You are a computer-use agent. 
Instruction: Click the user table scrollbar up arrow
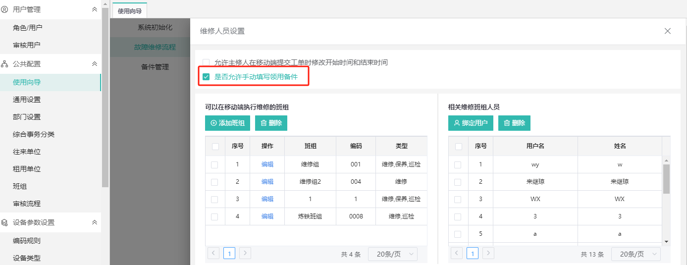666,160
